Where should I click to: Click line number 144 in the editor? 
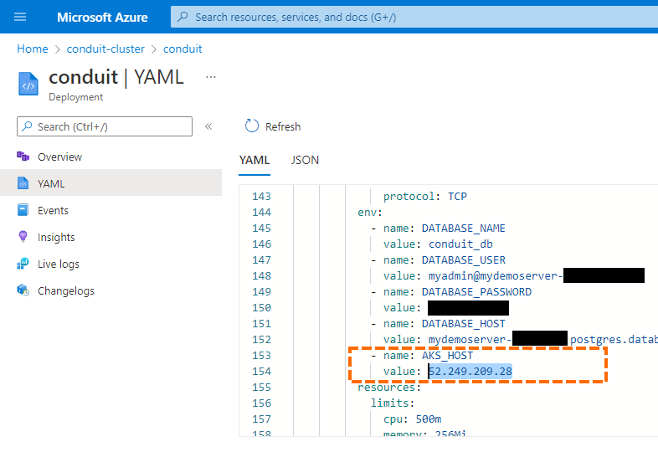click(261, 213)
